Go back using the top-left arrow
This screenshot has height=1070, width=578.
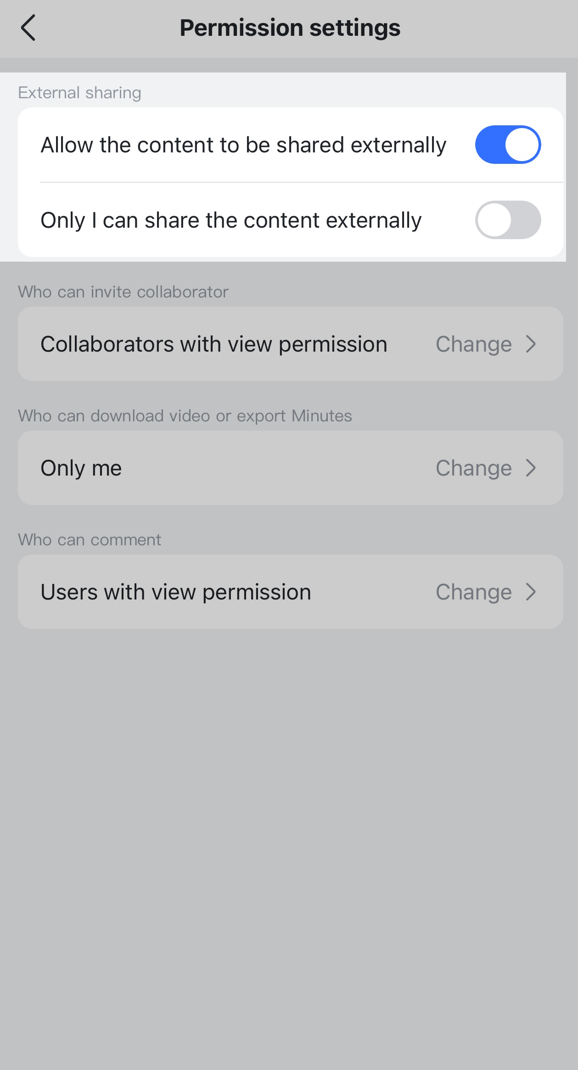tap(28, 28)
